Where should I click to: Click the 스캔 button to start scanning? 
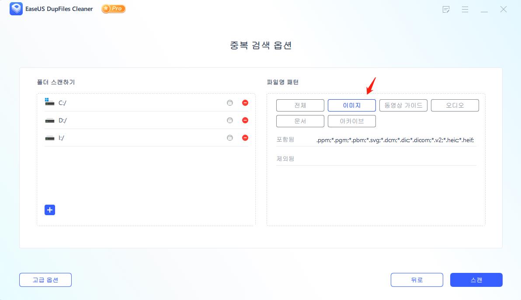point(476,279)
